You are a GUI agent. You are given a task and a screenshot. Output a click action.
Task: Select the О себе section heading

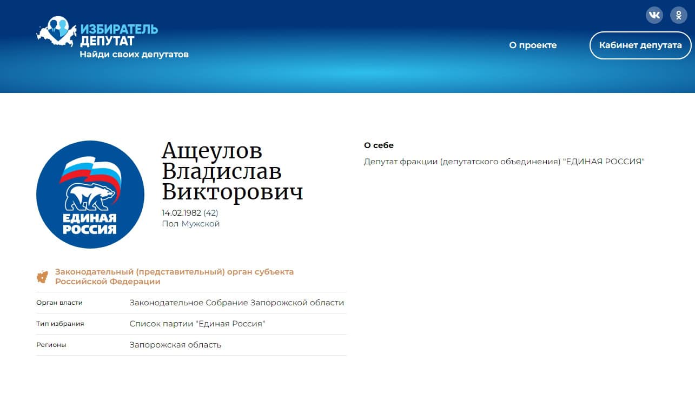click(379, 145)
